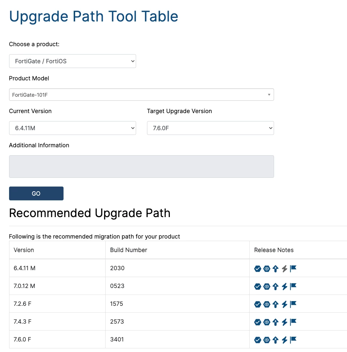Click the hexagon eye icon for 7.4.3 F
The height and width of the screenshot is (352, 347).
[x=266, y=322]
